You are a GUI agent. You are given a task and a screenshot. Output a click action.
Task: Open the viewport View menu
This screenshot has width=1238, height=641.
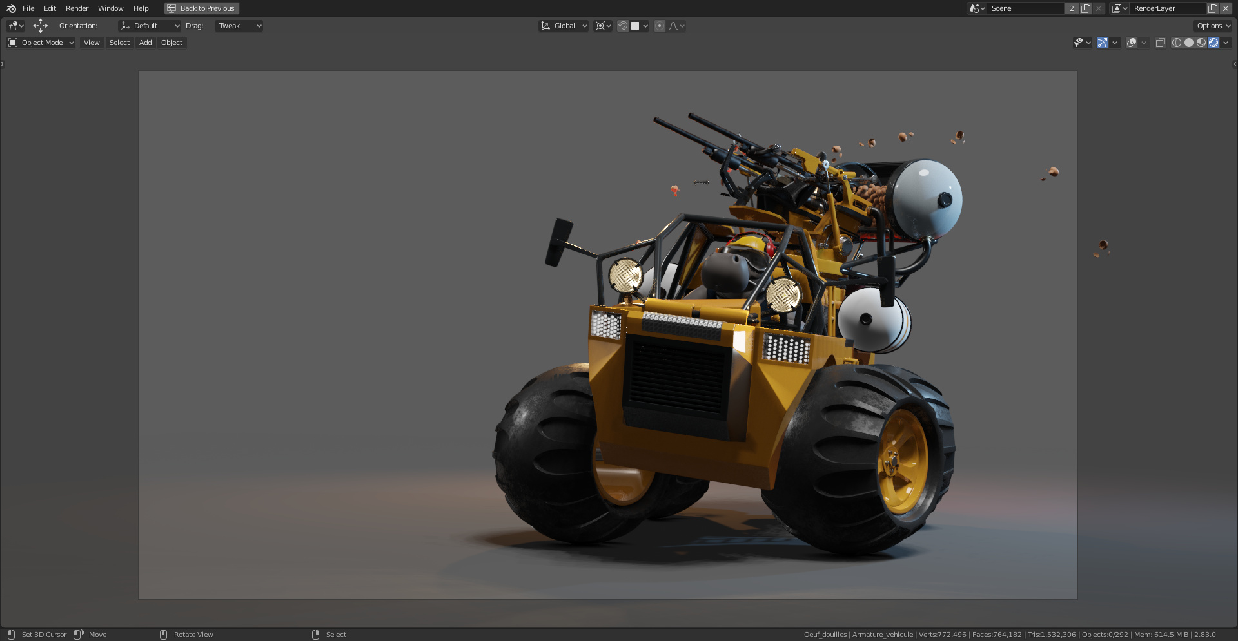click(x=92, y=43)
